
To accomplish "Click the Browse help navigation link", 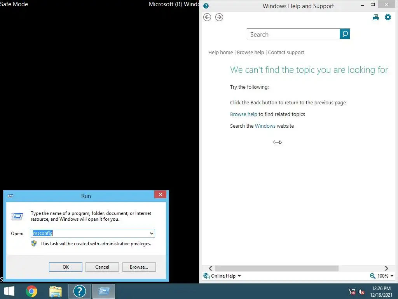I will (250, 53).
